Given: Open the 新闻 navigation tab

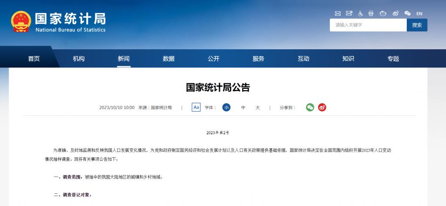Looking at the screenshot, I should click(x=124, y=59).
